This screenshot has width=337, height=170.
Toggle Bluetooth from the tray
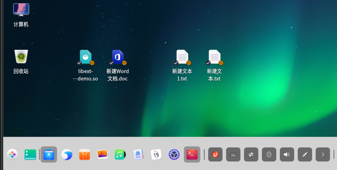(269, 155)
